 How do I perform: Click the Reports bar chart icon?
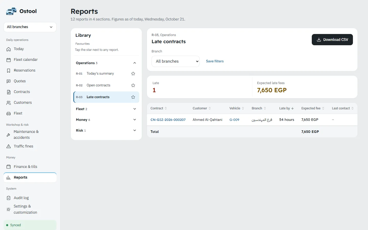tap(9, 178)
